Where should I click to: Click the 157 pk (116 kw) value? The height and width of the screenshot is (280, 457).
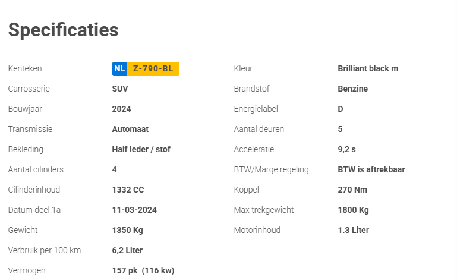pyautogui.click(x=143, y=270)
